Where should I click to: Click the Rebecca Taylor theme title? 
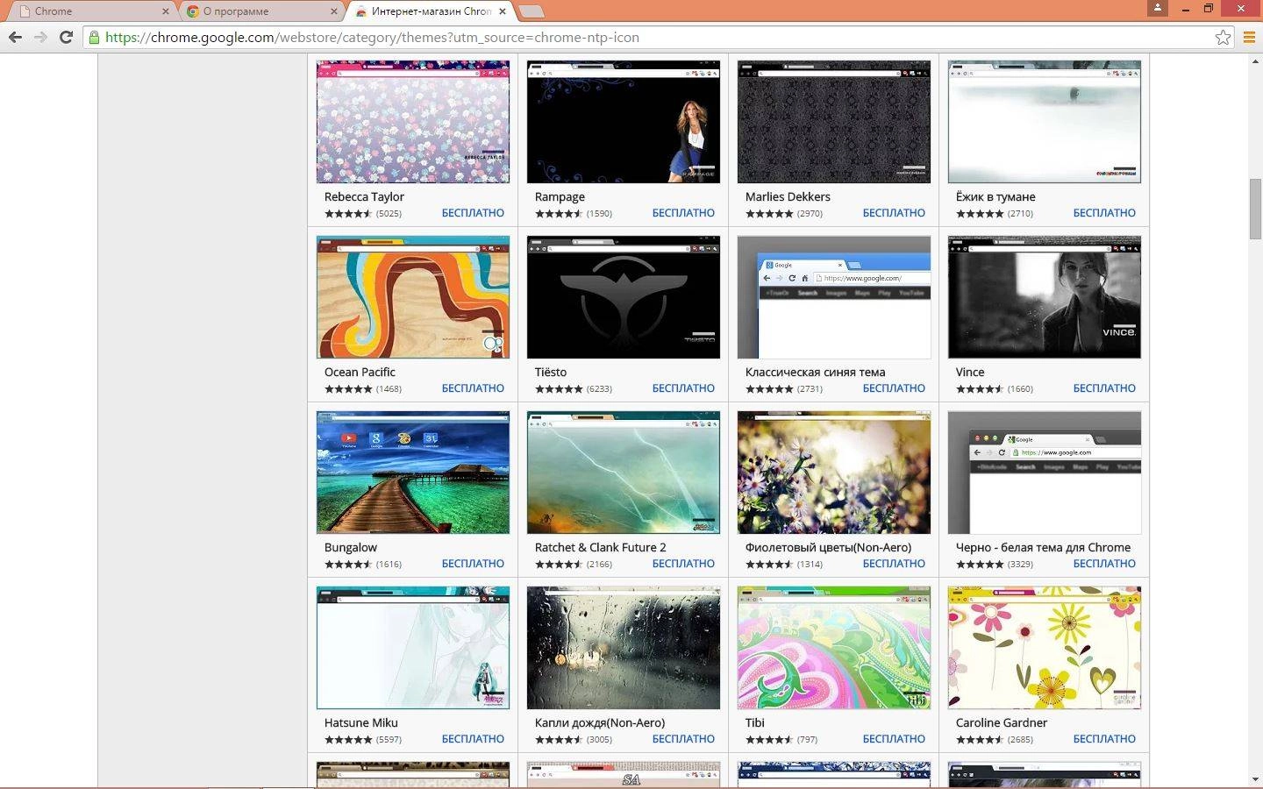(x=364, y=196)
